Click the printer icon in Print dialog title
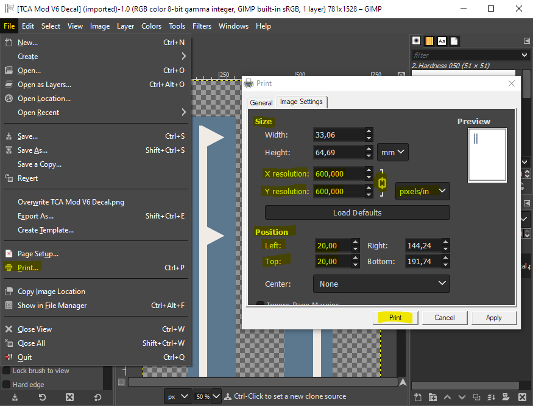Screen dimensions: 533x406 [249, 83]
